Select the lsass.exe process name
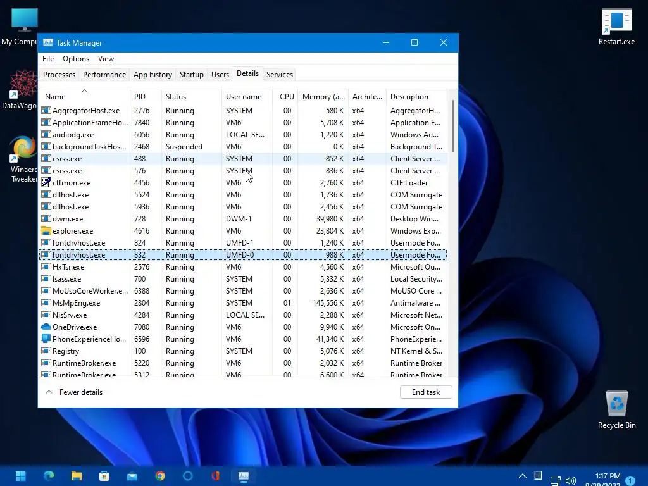 click(66, 279)
